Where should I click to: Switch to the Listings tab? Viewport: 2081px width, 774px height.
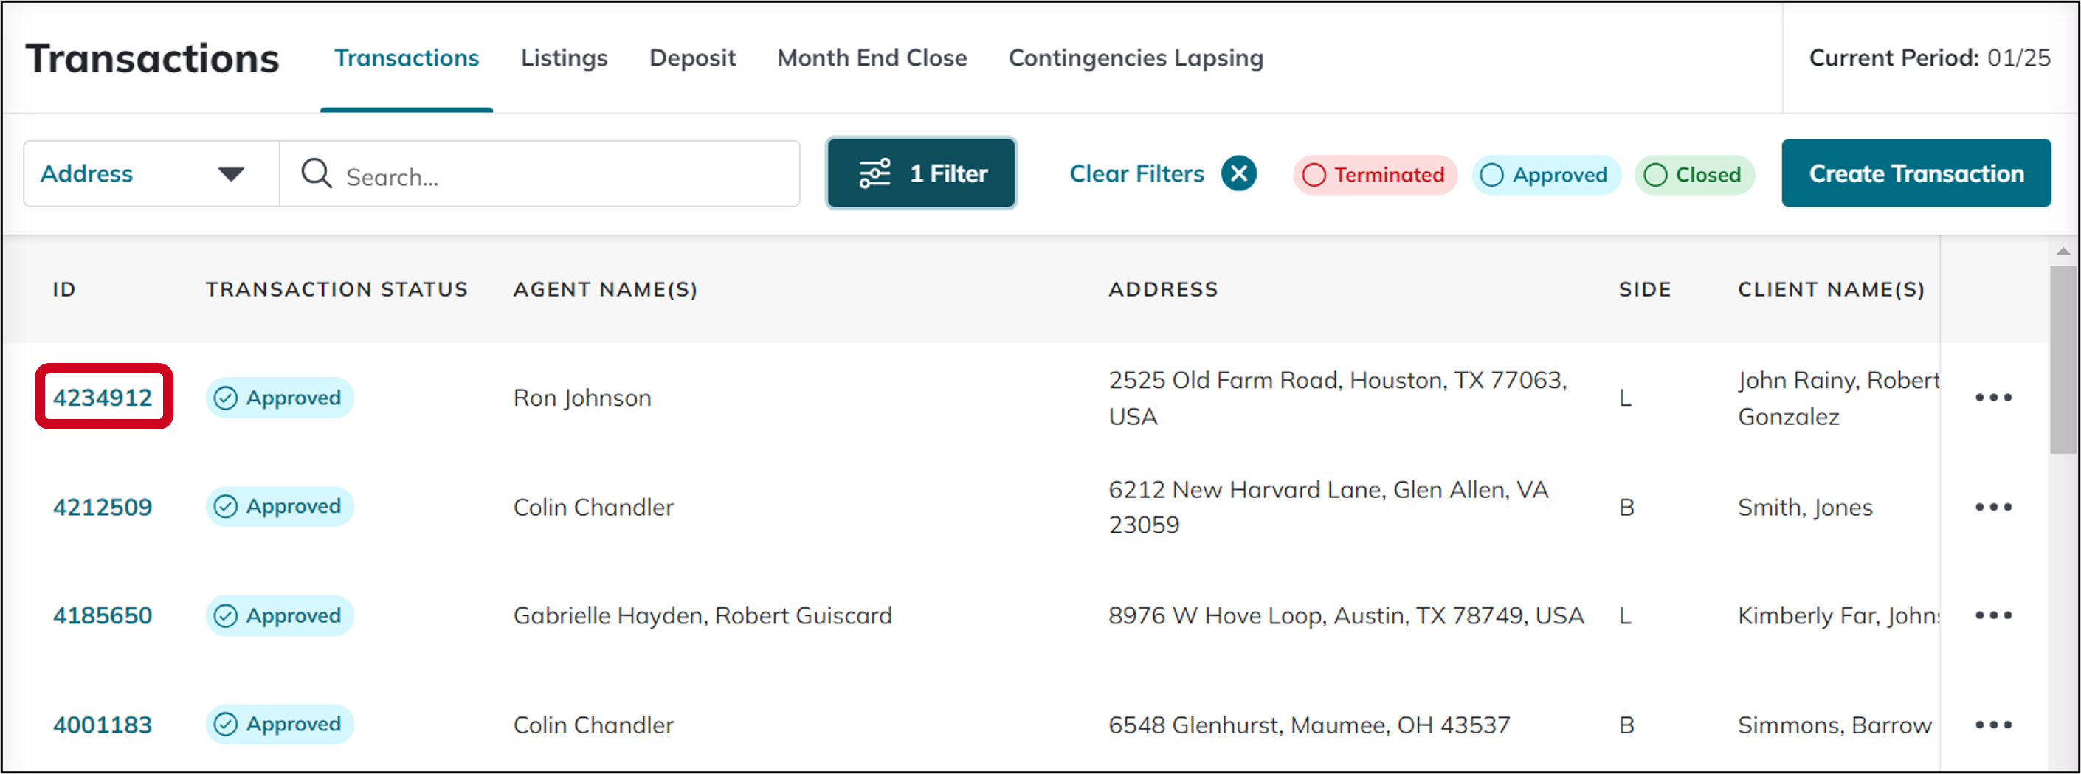pyautogui.click(x=564, y=58)
